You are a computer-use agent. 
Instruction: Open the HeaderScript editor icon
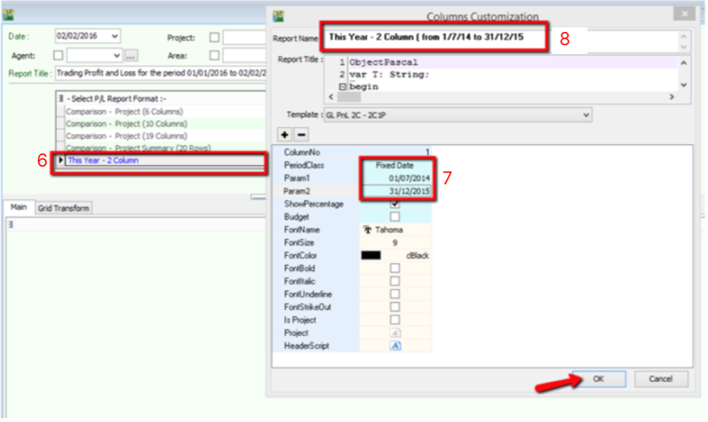click(395, 346)
